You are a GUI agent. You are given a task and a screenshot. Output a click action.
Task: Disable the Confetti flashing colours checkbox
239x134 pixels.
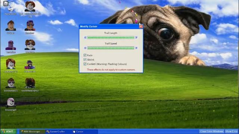point(85,64)
